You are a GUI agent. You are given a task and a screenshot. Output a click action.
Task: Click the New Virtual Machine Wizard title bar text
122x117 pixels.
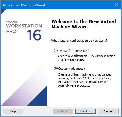click(24, 5)
